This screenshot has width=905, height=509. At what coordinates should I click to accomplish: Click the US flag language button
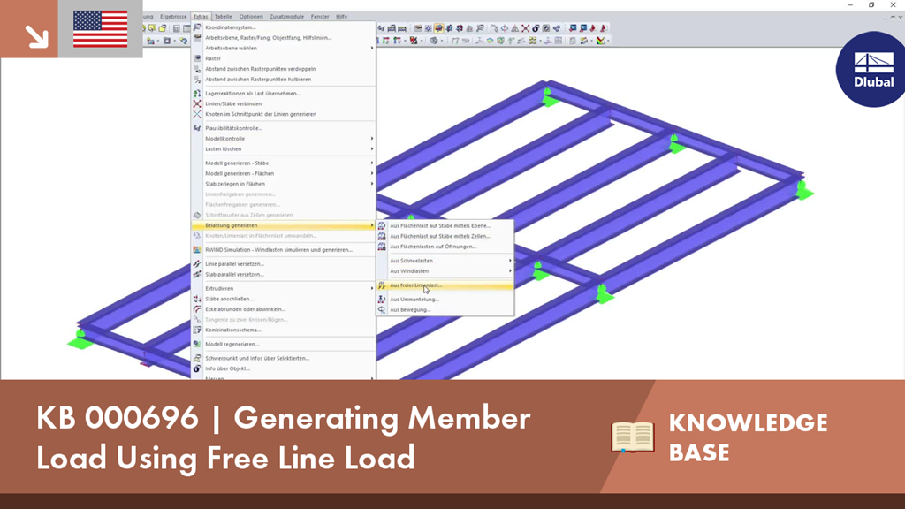(101, 29)
